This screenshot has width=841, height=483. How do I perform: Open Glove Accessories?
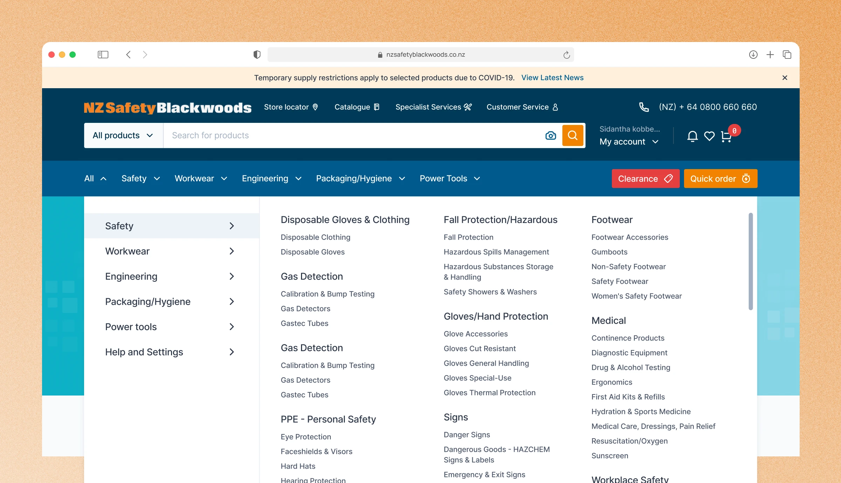(x=476, y=334)
